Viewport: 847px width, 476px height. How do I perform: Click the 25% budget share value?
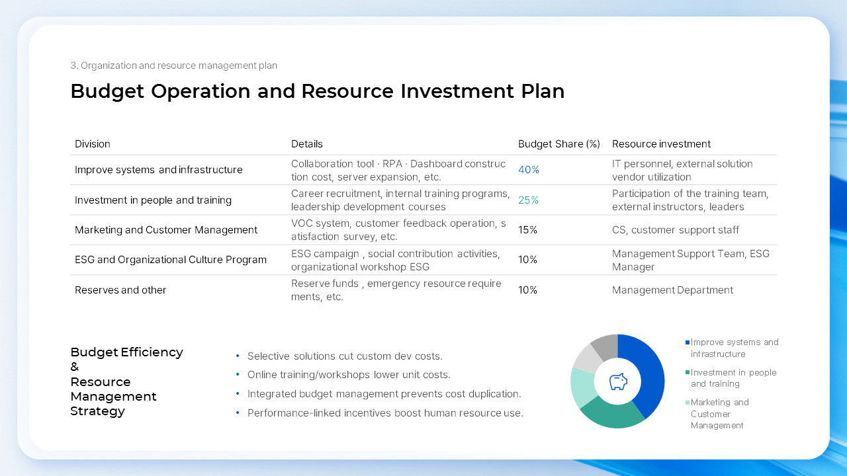tap(528, 200)
